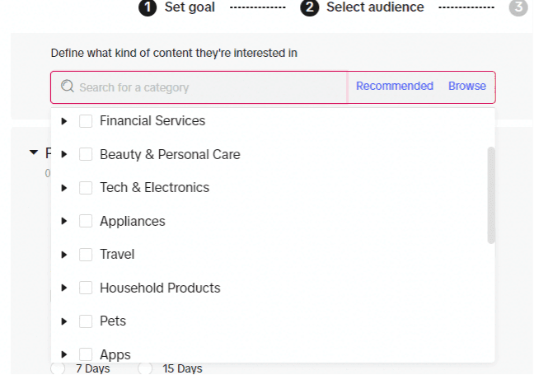The image size is (534, 375).
Task: Expand the Financial Services category arrow
Action: [x=64, y=121]
